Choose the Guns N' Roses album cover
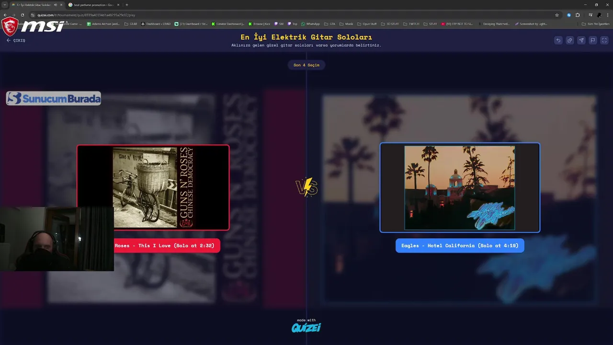Screen dimensions: 613x345 click(153, 187)
